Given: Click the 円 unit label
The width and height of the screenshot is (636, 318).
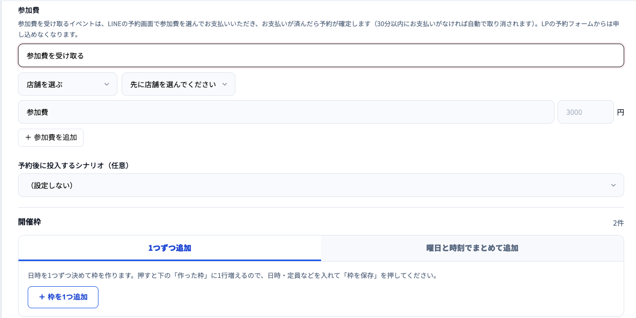Looking at the screenshot, I should tap(621, 112).
